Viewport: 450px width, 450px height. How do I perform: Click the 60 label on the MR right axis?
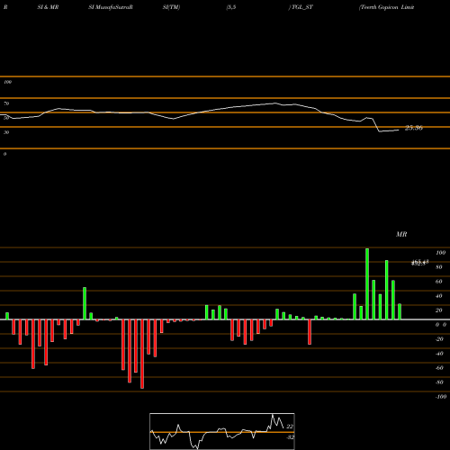tap(439, 282)
